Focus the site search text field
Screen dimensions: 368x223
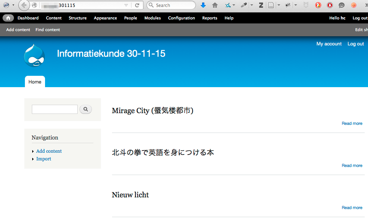tap(55, 109)
